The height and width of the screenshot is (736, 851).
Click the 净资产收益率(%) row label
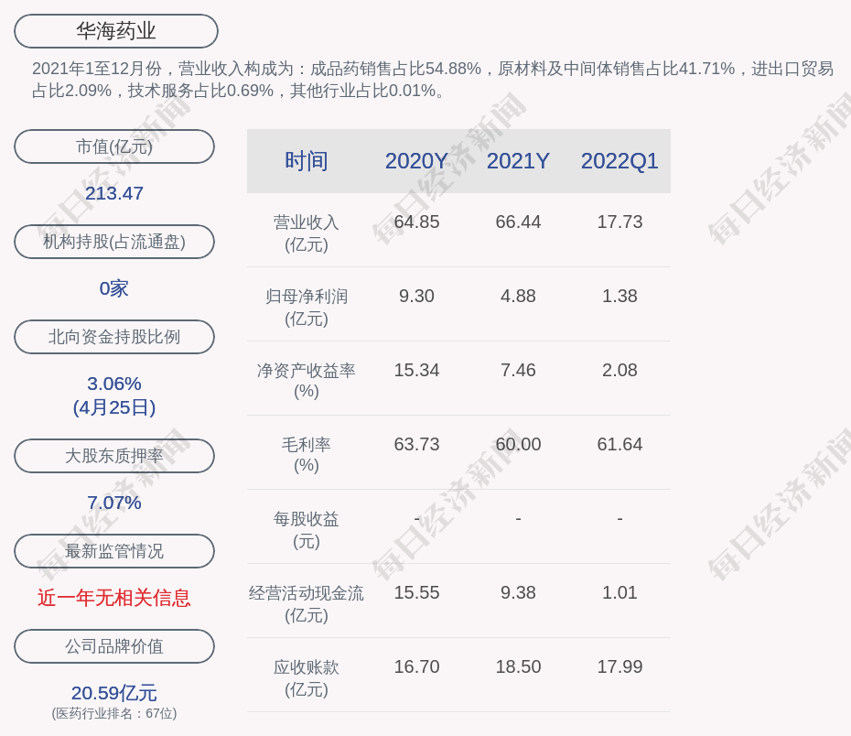pos(307,381)
